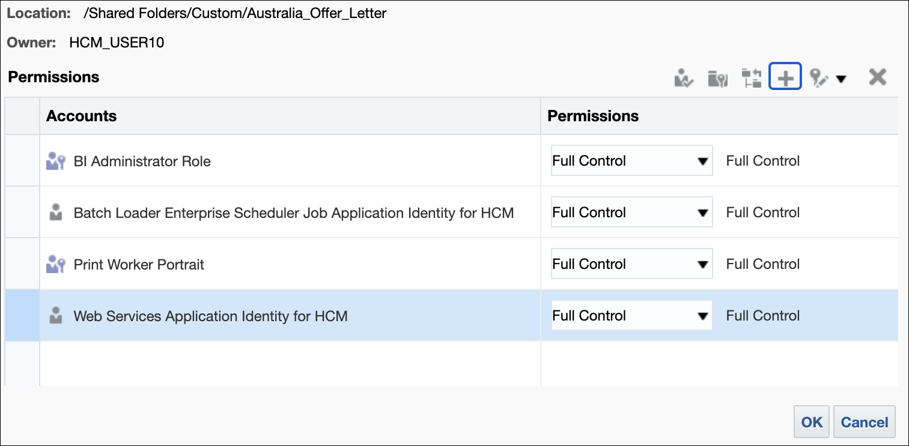The height and width of the screenshot is (446, 909).
Task: Click the folder hierarchy apply-recursively icon
Action: click(x=751, y=78)
